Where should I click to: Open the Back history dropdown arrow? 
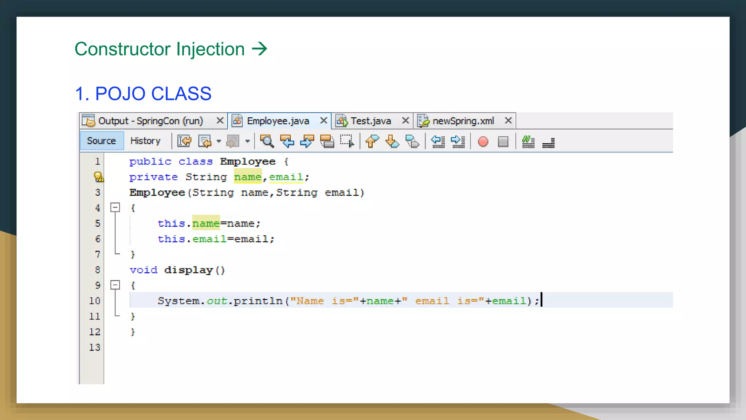tap(219, 141)
